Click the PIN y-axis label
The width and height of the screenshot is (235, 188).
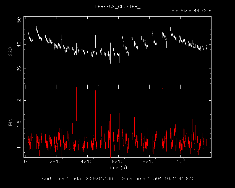[x=10, y=122]
